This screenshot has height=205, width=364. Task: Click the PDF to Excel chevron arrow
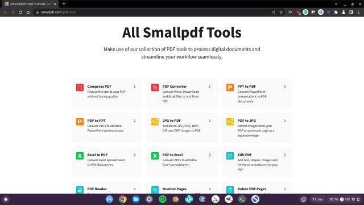coord(210,155)
